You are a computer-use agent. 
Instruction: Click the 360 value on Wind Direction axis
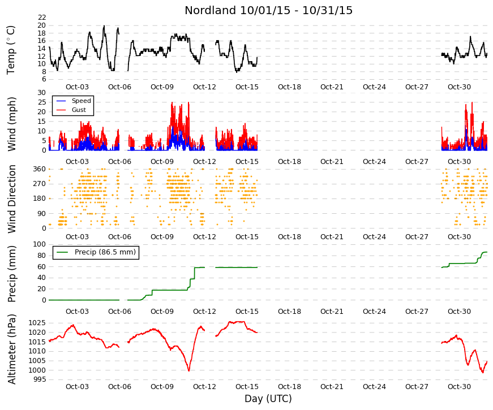coord(40,169)
